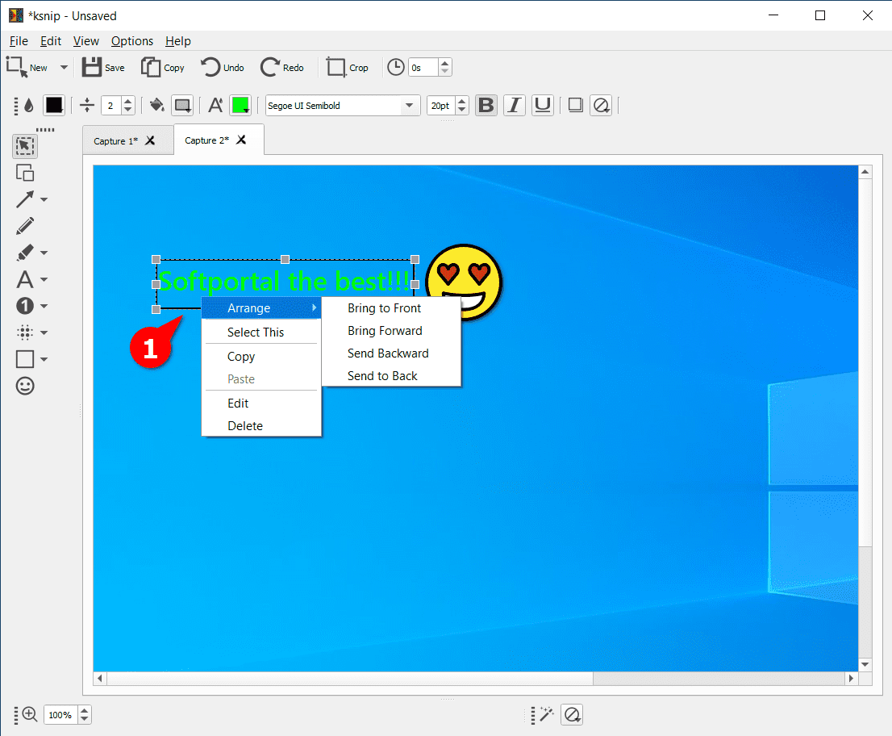This screenshot has height=736, width=892.
Task: Choose Bring to Front in submenu
Action: (384, 308)
